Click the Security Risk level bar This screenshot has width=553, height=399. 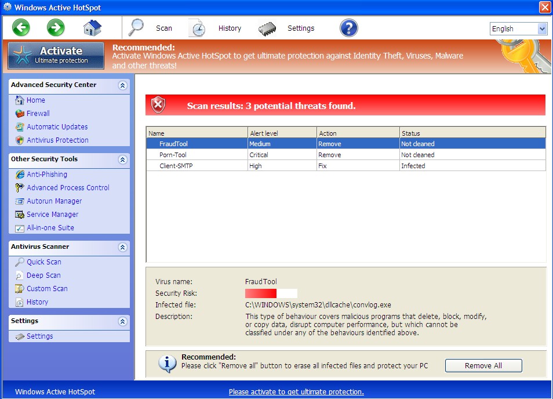(271, 293)
